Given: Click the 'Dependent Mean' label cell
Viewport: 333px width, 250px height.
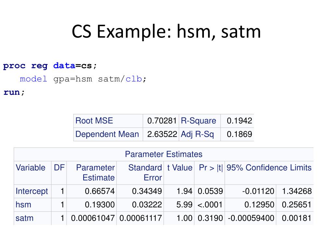Looking at the screenshot, I should point(108,134).
